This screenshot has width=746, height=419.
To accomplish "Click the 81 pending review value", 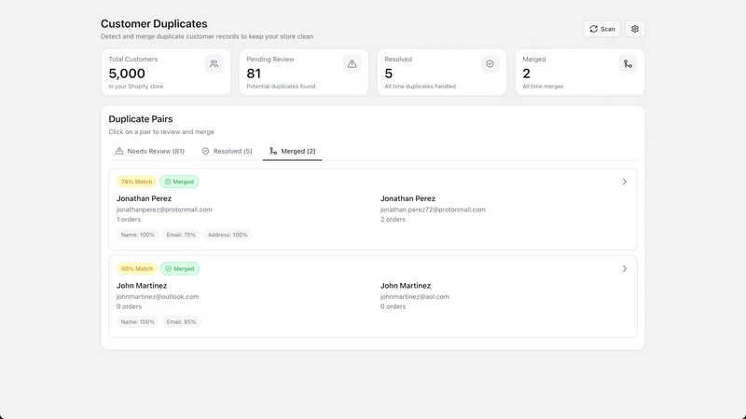I will 254,74.
